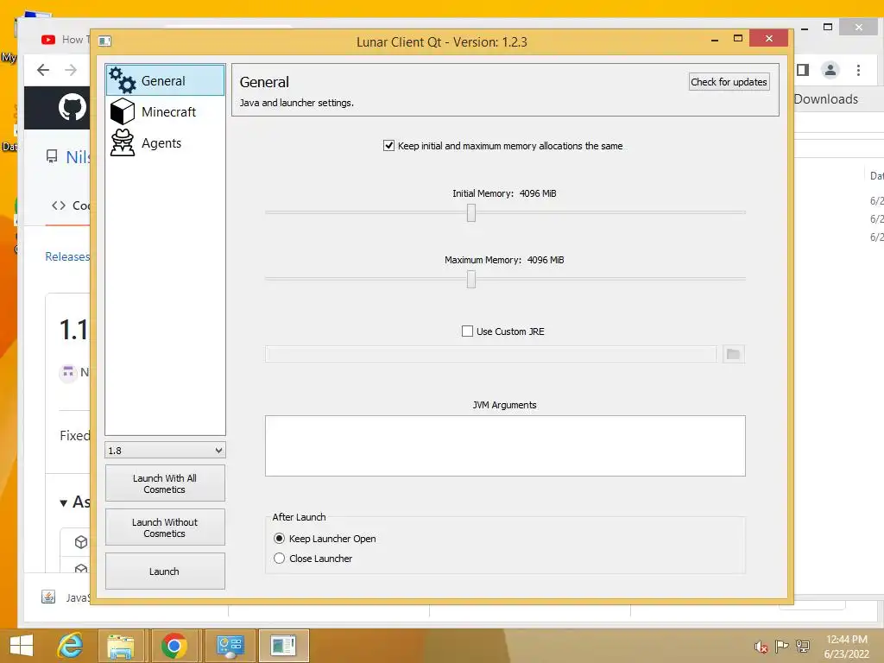Click the GitHub logo in Chrome
The image size is (884, 663).
[73, 108]
